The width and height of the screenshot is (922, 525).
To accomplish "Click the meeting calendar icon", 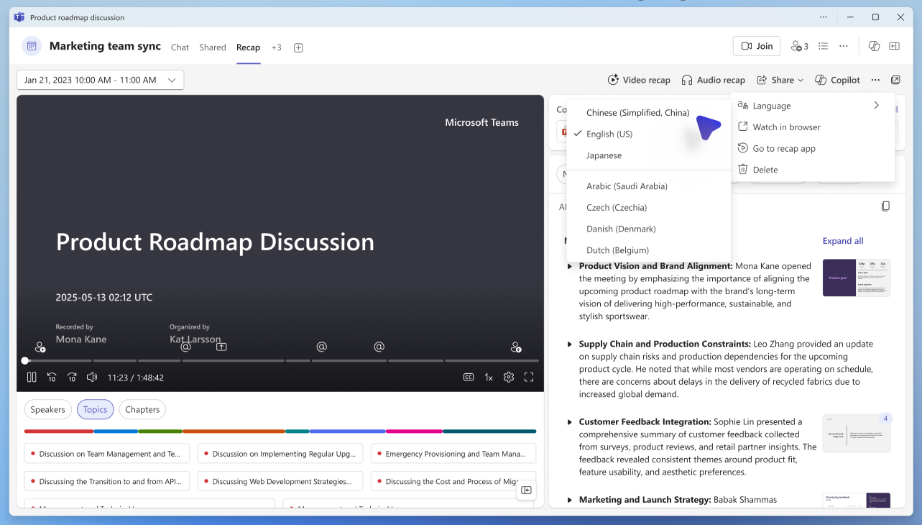I will 32,46.
